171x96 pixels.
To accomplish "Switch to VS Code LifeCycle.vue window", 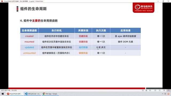I will point(32,94).
